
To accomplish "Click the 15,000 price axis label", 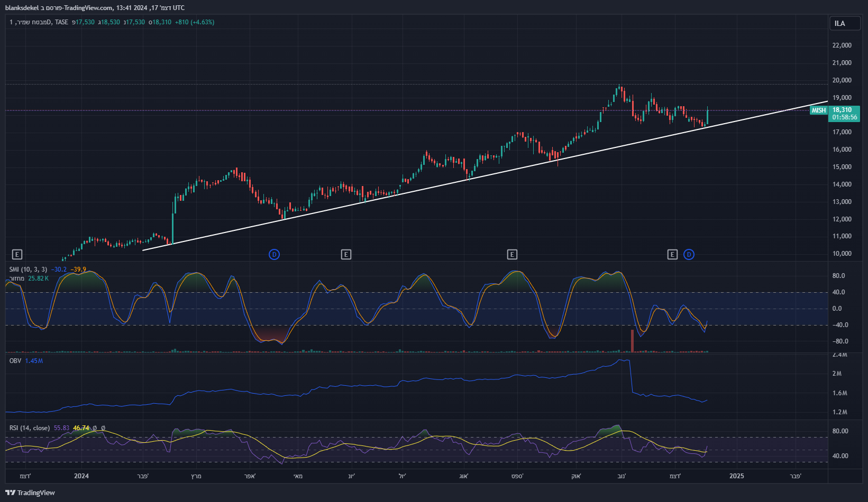I will coord(842,167).
